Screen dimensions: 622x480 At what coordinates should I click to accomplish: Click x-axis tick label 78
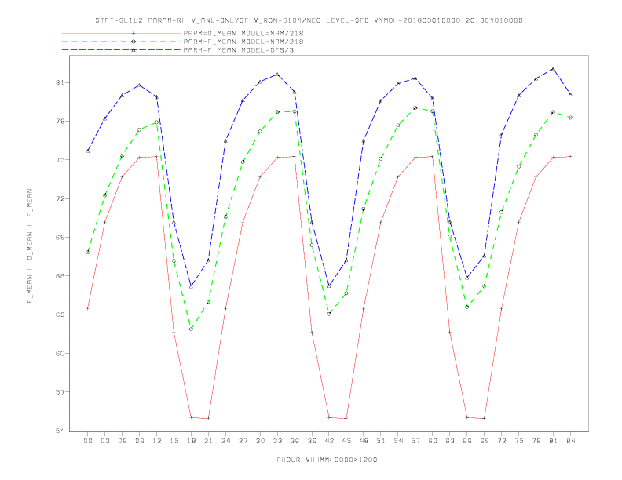point(536,441)
